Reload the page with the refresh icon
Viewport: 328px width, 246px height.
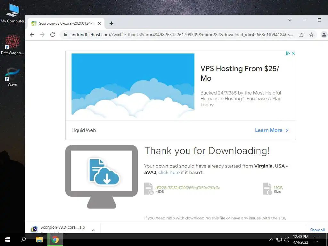53,35
